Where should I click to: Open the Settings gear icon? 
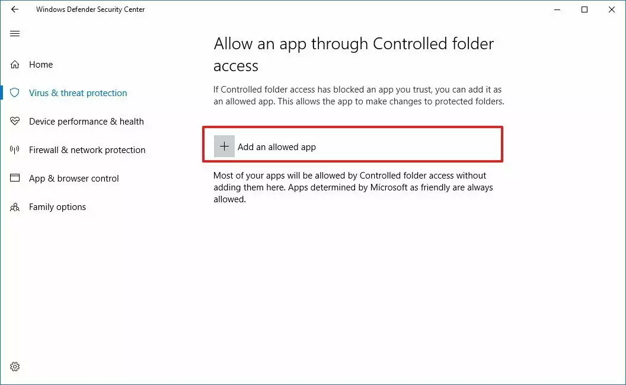pos(15,367)
